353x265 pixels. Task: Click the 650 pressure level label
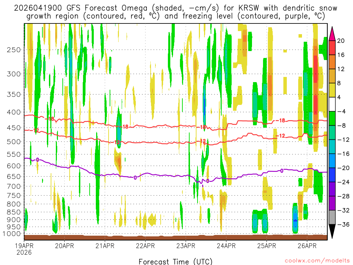[14, 176]
